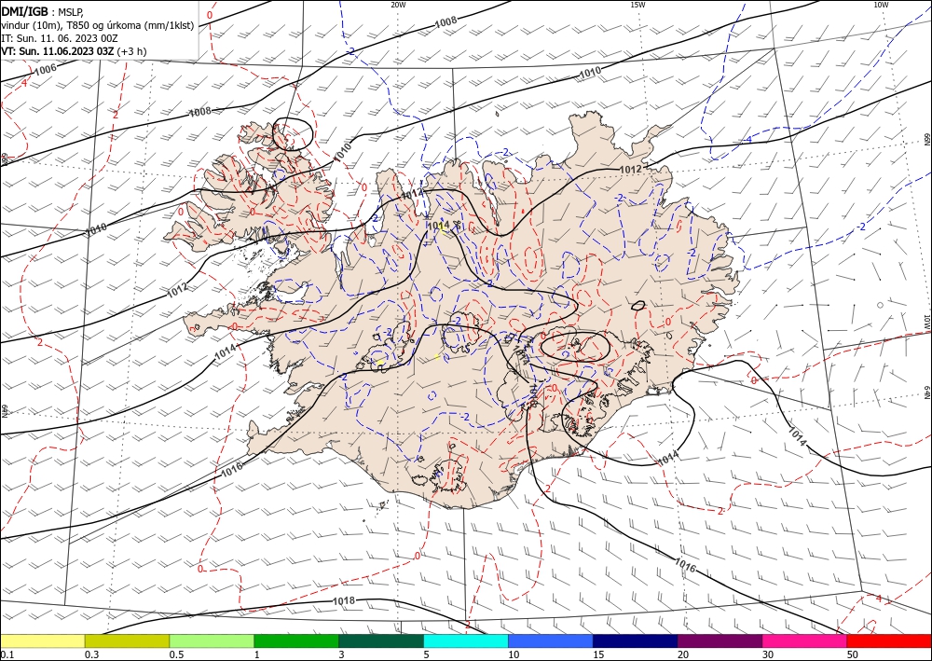
Task: Click the legend value '0.1'
Action: point(7,654)
